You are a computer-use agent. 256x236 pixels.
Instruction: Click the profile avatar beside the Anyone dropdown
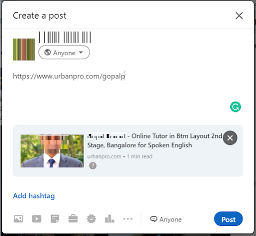click(x=24, y=50)
